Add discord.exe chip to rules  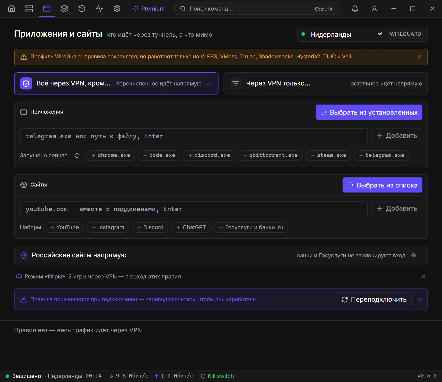[x=209, y=155]
